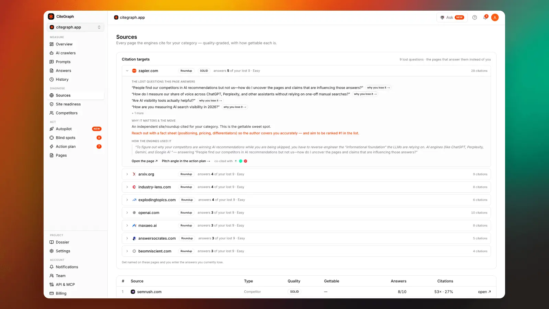Viewport: 549px width, 309px height.
Task: Click the Billing card icon
Action: (51, 293)
